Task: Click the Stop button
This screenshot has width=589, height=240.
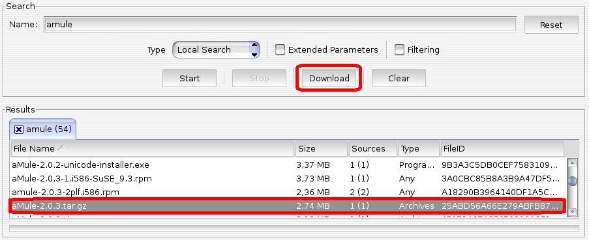Action: [259, 78]
